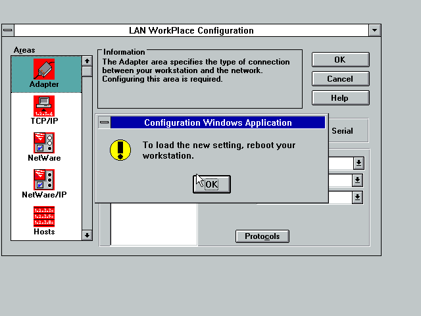Open LAN WorkPlace Configuration system menu
This screenshot has width=421, height=316.
[x=8, y=30]
